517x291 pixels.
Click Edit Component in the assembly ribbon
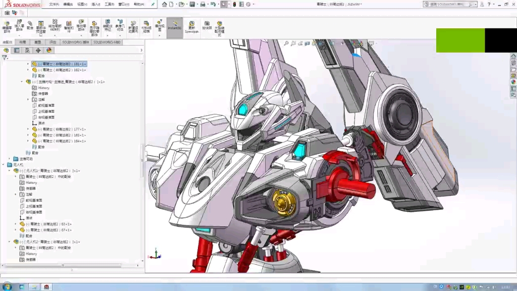pos(7,27)
